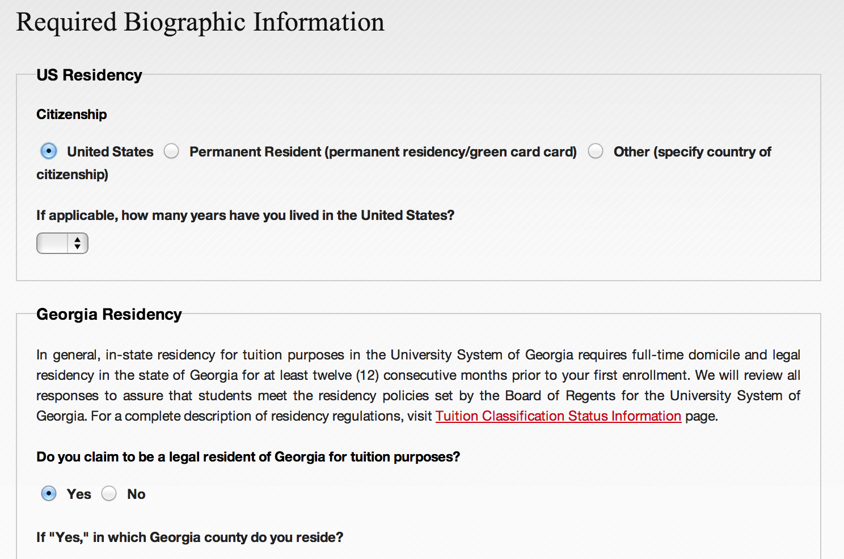This screenshot has width=844, height=559.
Task: Click the "Other (specify country of" label text
Action: [x=692, y=152]
